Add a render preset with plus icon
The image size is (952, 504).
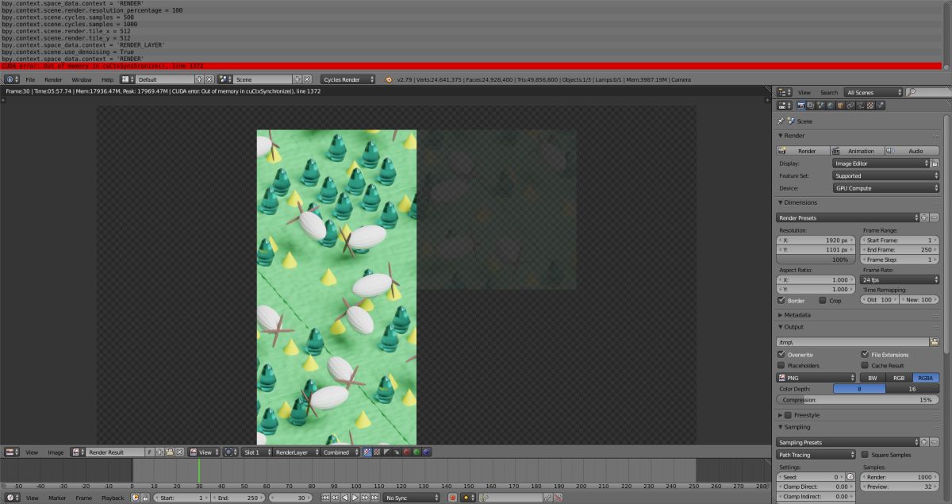point(925,217)
